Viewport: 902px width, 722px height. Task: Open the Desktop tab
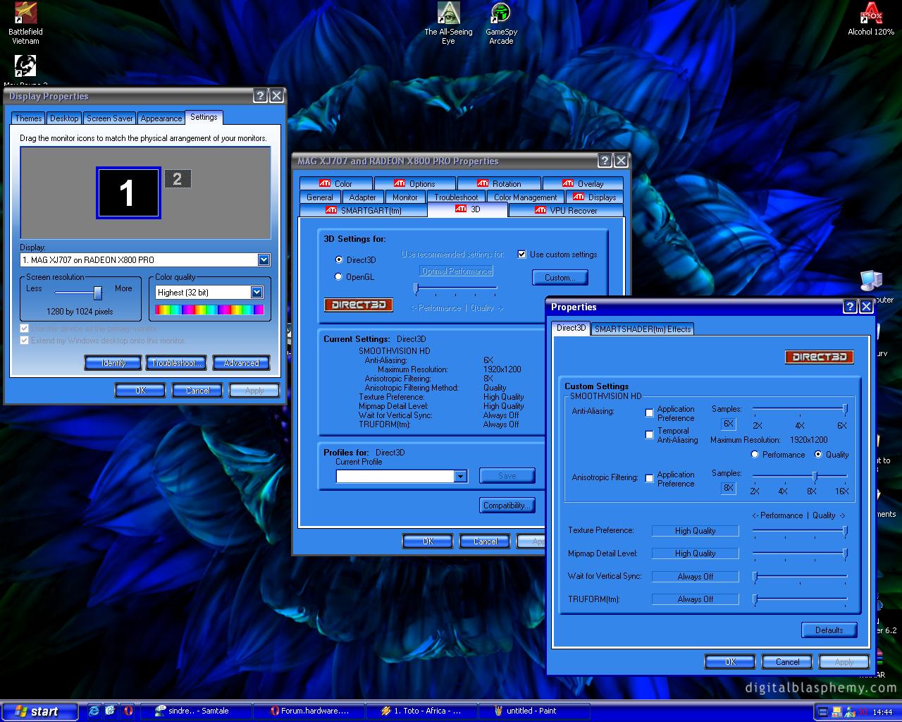64,118
